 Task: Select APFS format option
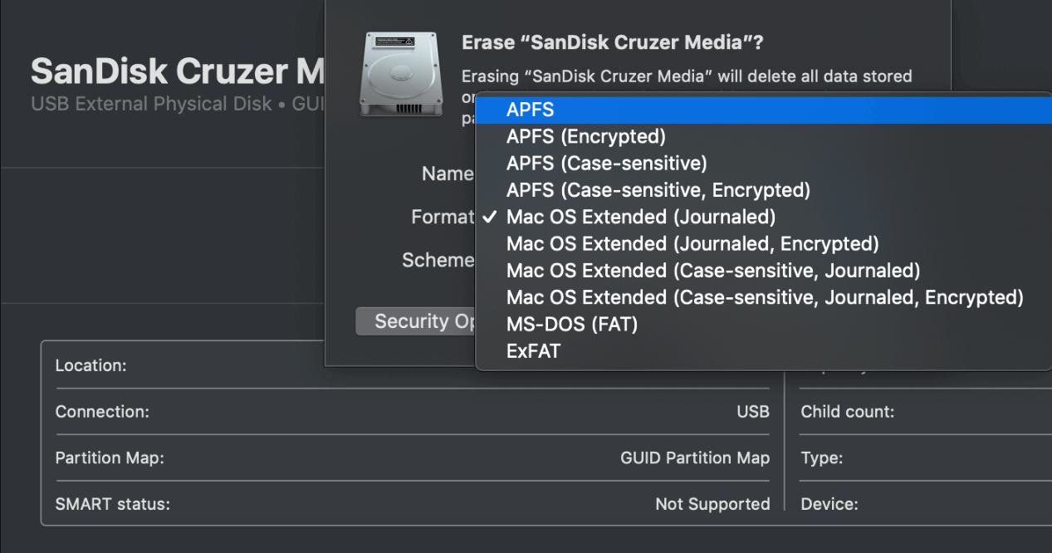(x=530, y=110)
